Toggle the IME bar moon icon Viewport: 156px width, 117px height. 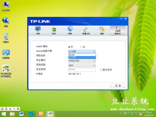click(x=10, y=109)
